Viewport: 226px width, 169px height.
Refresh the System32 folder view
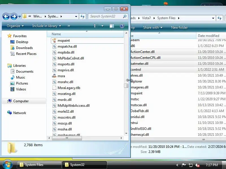pyautogui.click(x=82, y=16)
